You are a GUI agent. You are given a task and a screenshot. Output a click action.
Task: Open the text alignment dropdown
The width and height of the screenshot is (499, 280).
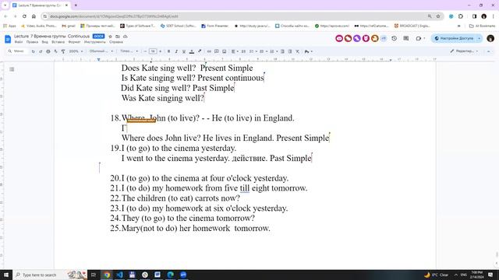235,51
